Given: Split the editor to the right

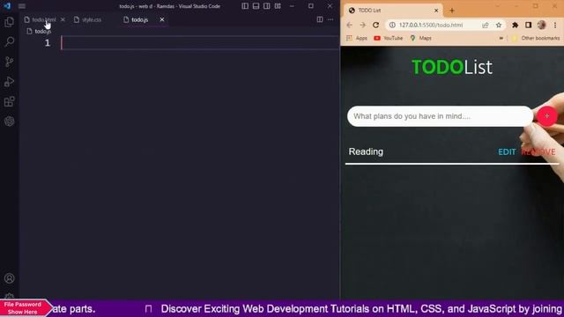Looking at the screenshot, I should 320,19.
